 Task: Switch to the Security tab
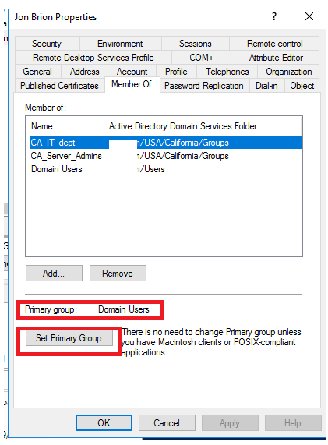(47, 44)
